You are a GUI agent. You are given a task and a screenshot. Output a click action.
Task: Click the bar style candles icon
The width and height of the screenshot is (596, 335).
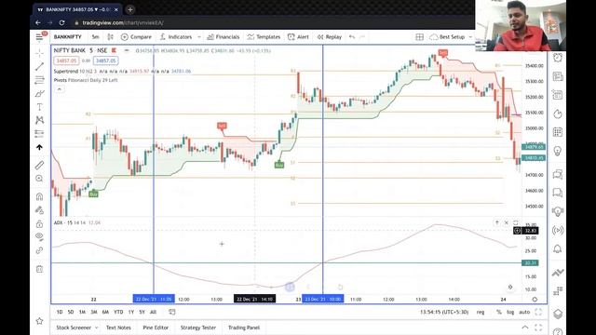(110, 37)
